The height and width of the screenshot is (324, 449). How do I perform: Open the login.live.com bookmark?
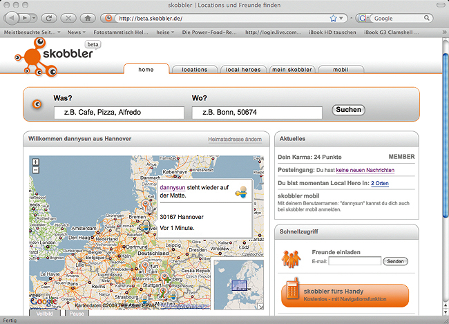click(273, 32)
